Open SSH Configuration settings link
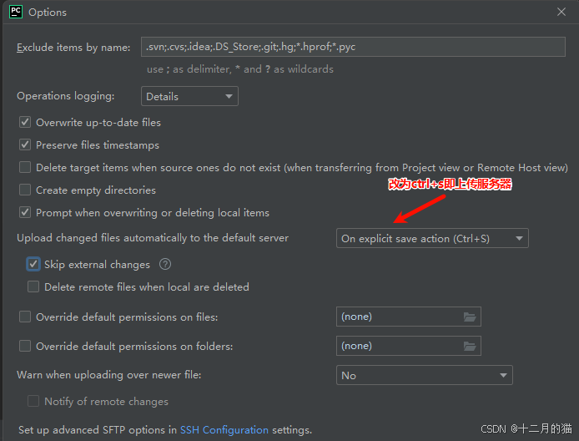 click(x=224, y=430)
